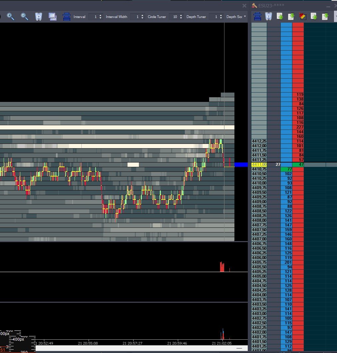
Task: Click the trash can icon on chart toolbar
Action: pyautogui.click(x=39, y=17)
